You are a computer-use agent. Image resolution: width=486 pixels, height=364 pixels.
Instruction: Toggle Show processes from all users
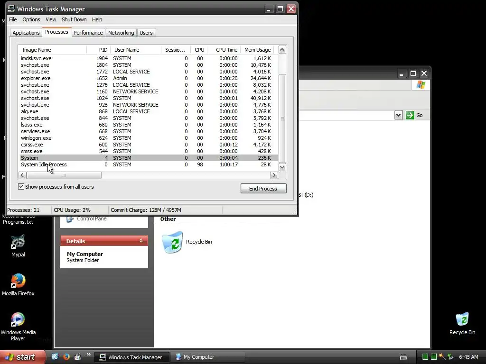pos(21,187)
